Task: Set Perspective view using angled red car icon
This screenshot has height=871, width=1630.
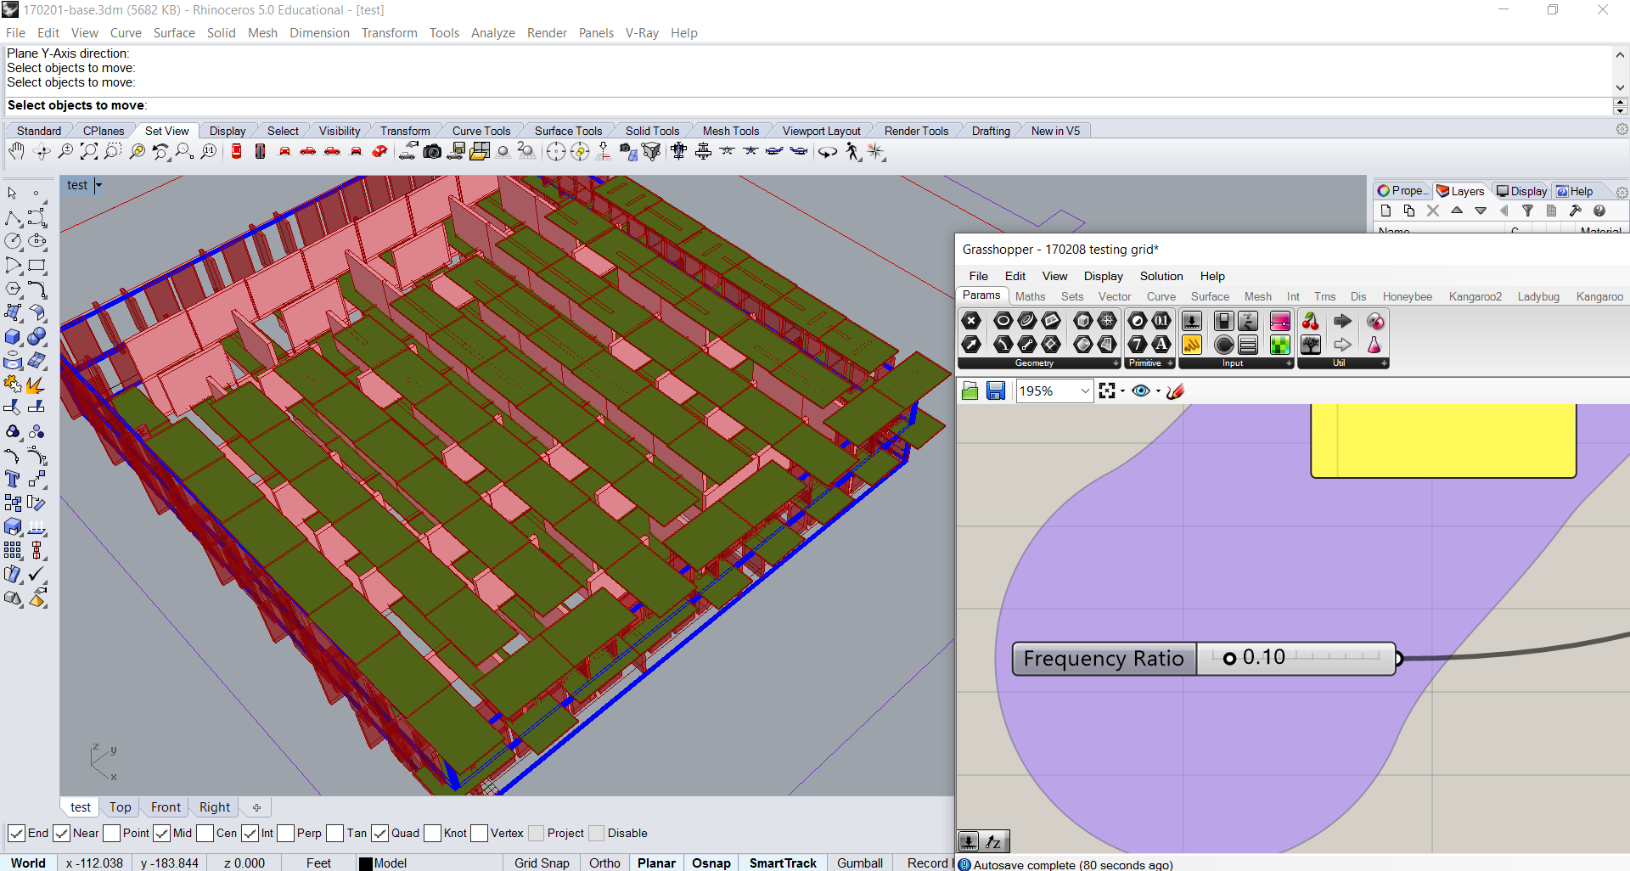Action: pyautogui.click(x=379, y=152)
